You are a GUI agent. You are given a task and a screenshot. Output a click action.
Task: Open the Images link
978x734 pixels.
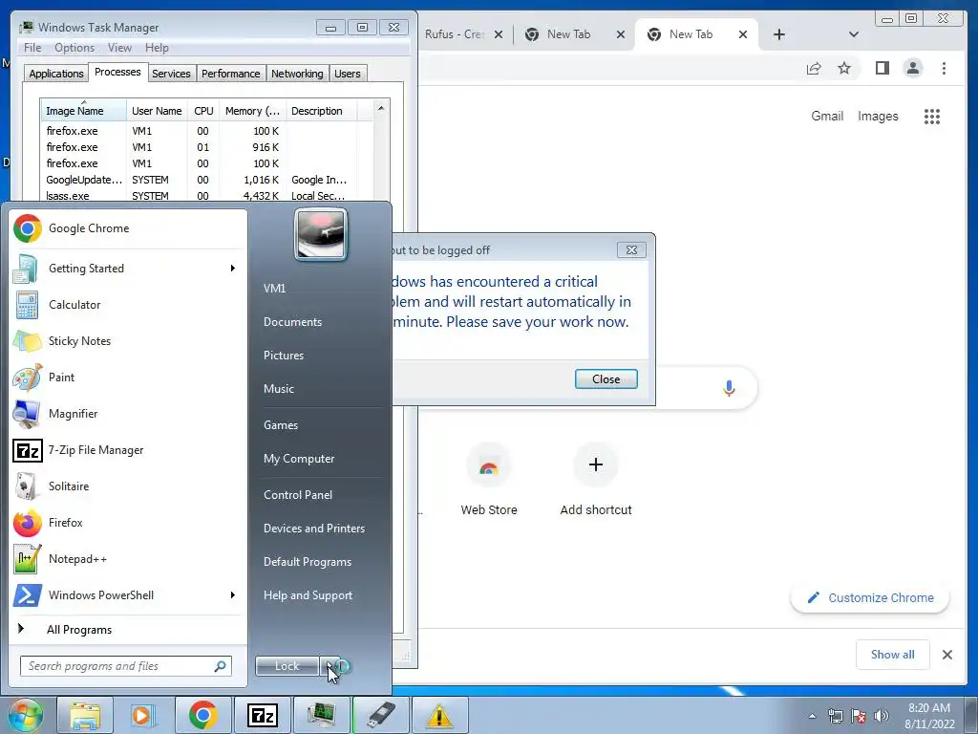click(x=878, y=116)
